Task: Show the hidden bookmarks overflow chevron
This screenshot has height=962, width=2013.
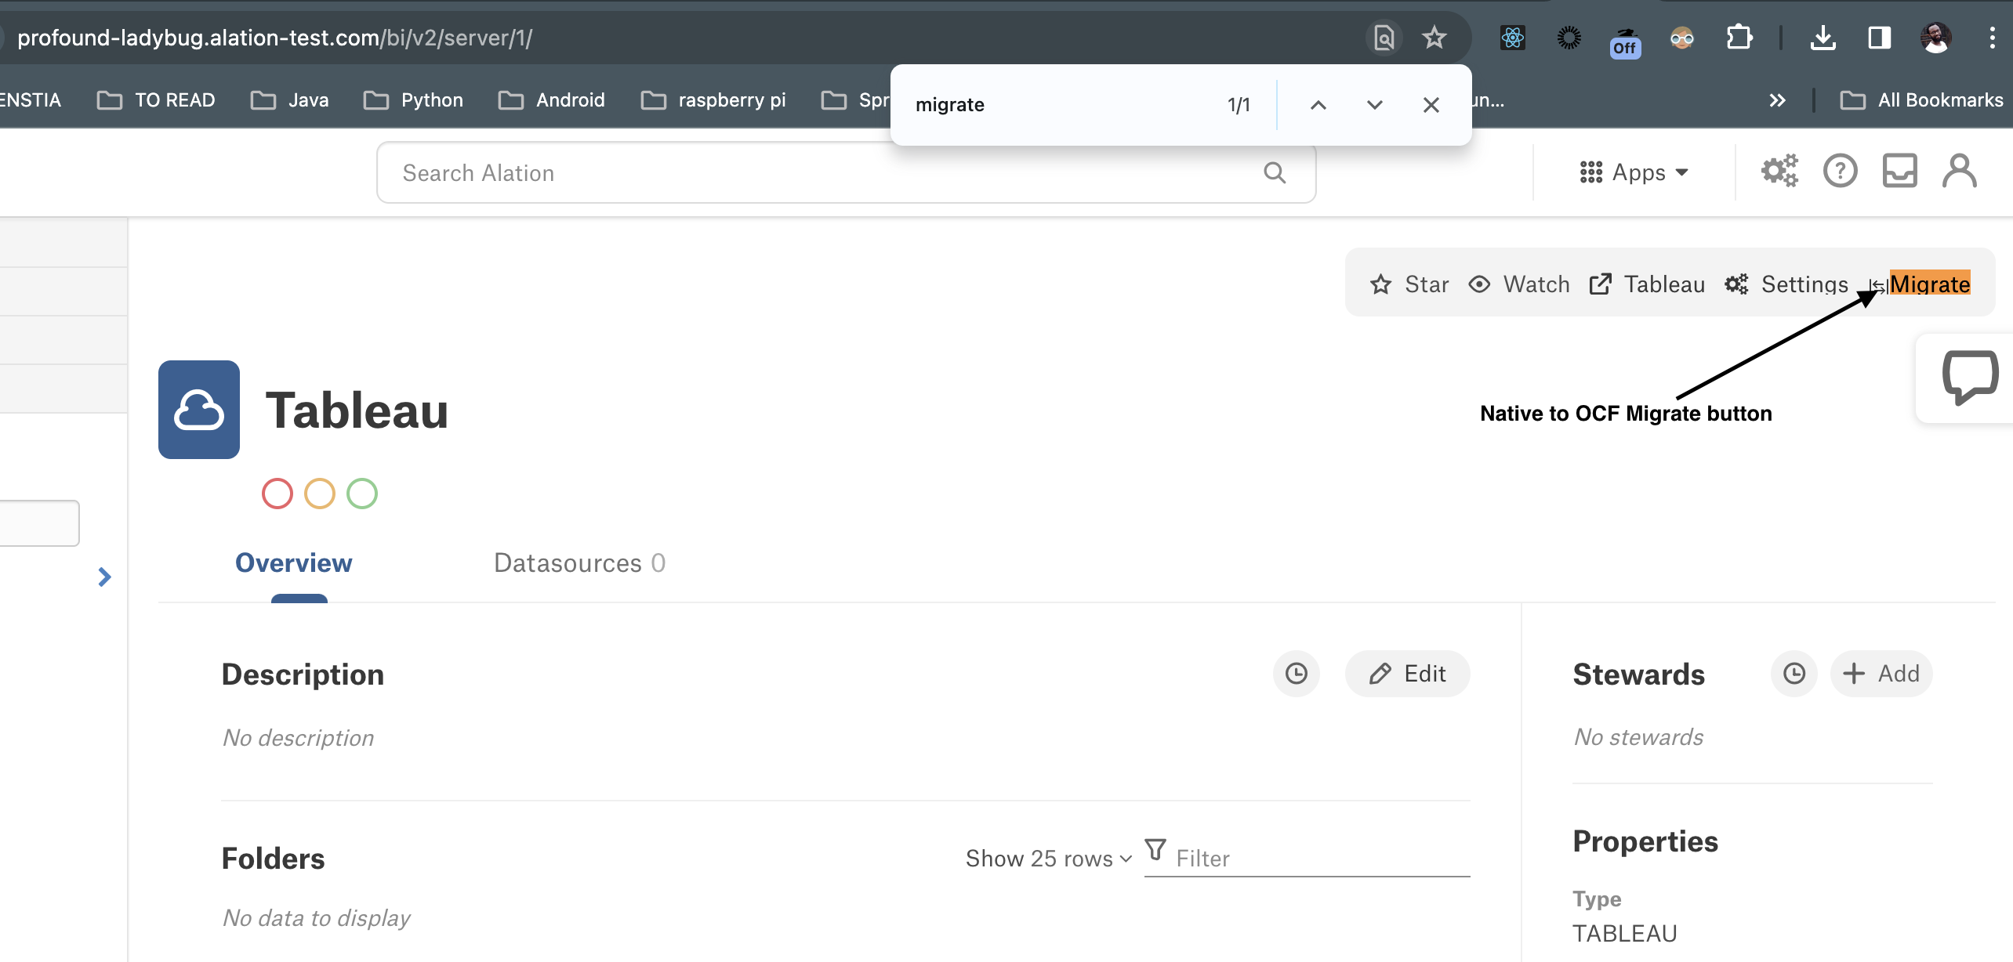Action: [1778, 100]
